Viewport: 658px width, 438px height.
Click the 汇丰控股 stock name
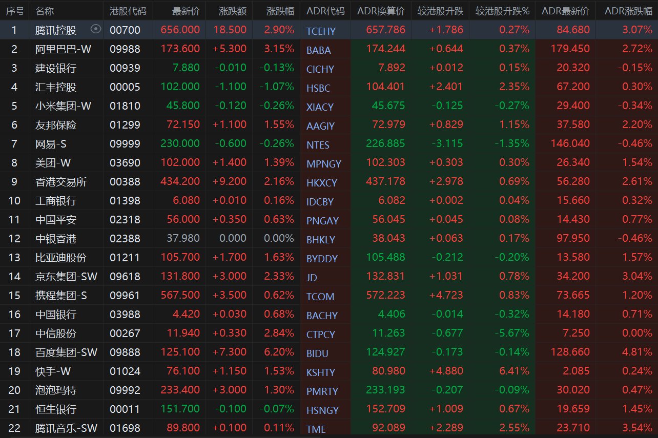[56, 87]
